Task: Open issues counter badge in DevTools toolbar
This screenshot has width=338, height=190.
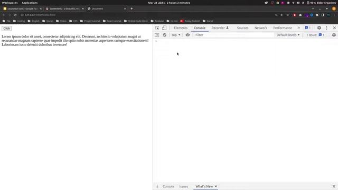Action: click(x=307, y=28)
